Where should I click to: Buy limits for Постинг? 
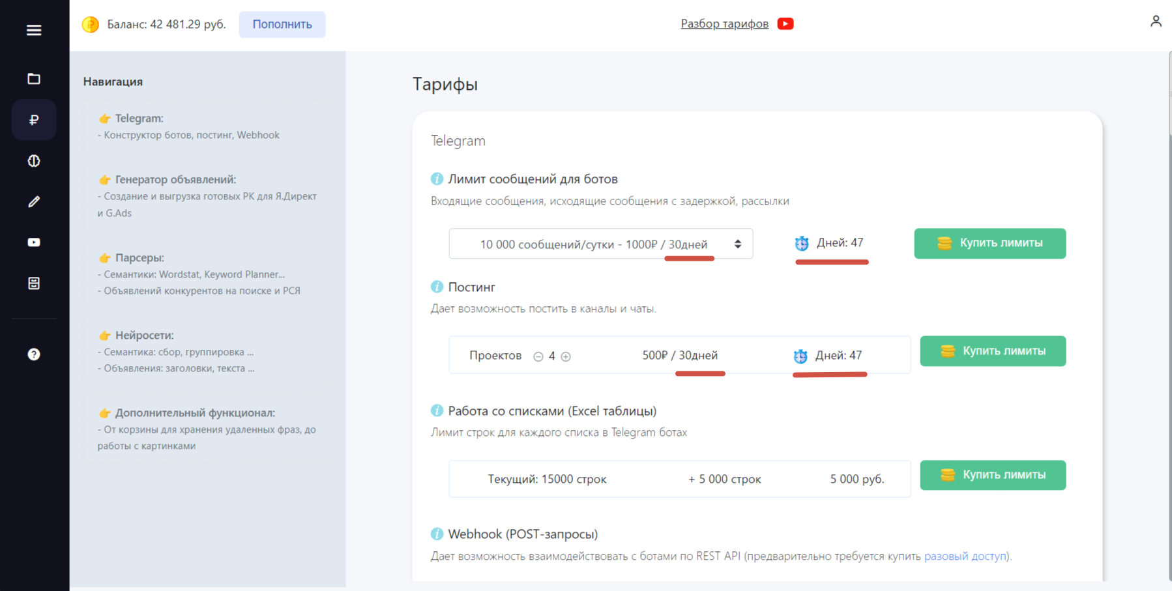pos(993,351)
